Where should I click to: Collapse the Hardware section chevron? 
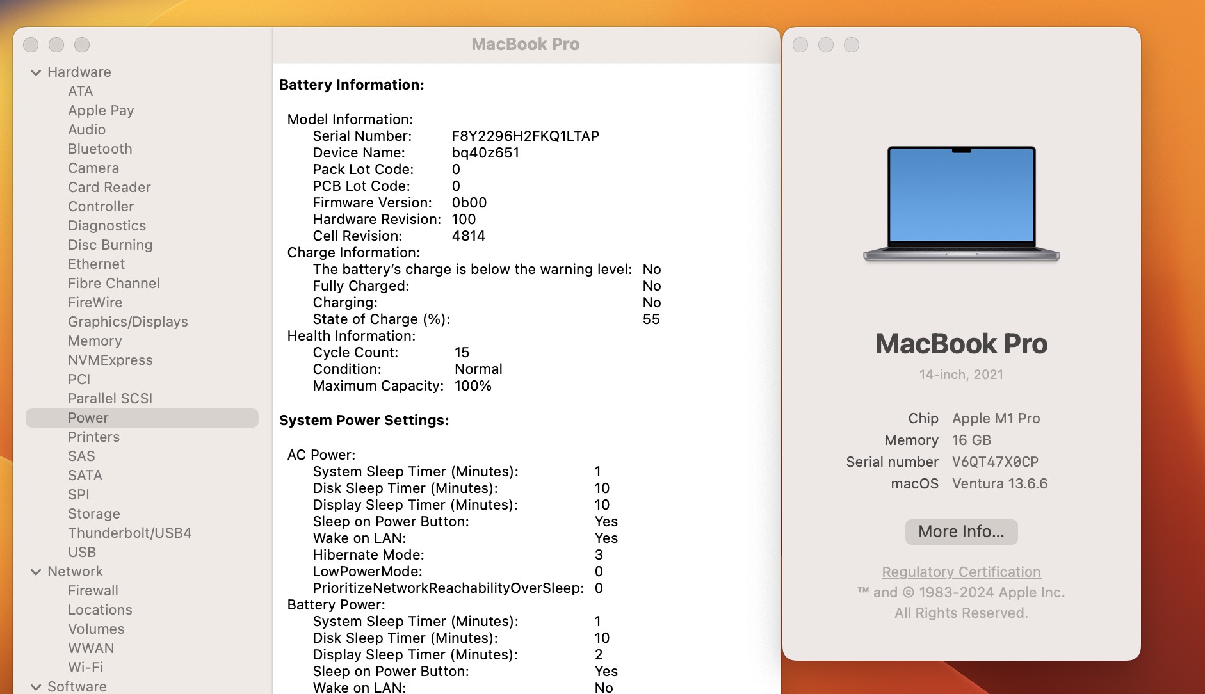click(36, 72)
